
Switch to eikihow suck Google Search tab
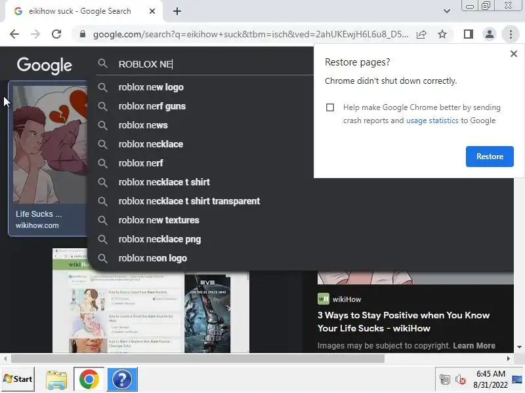[79, 11]
